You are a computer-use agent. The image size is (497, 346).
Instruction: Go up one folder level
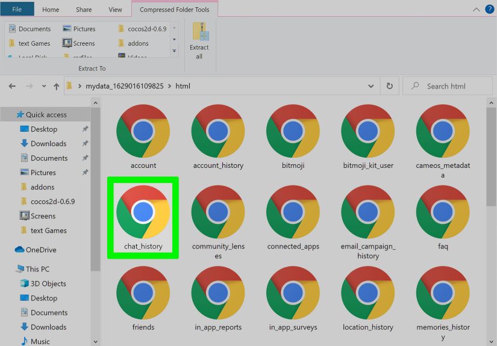57,87
